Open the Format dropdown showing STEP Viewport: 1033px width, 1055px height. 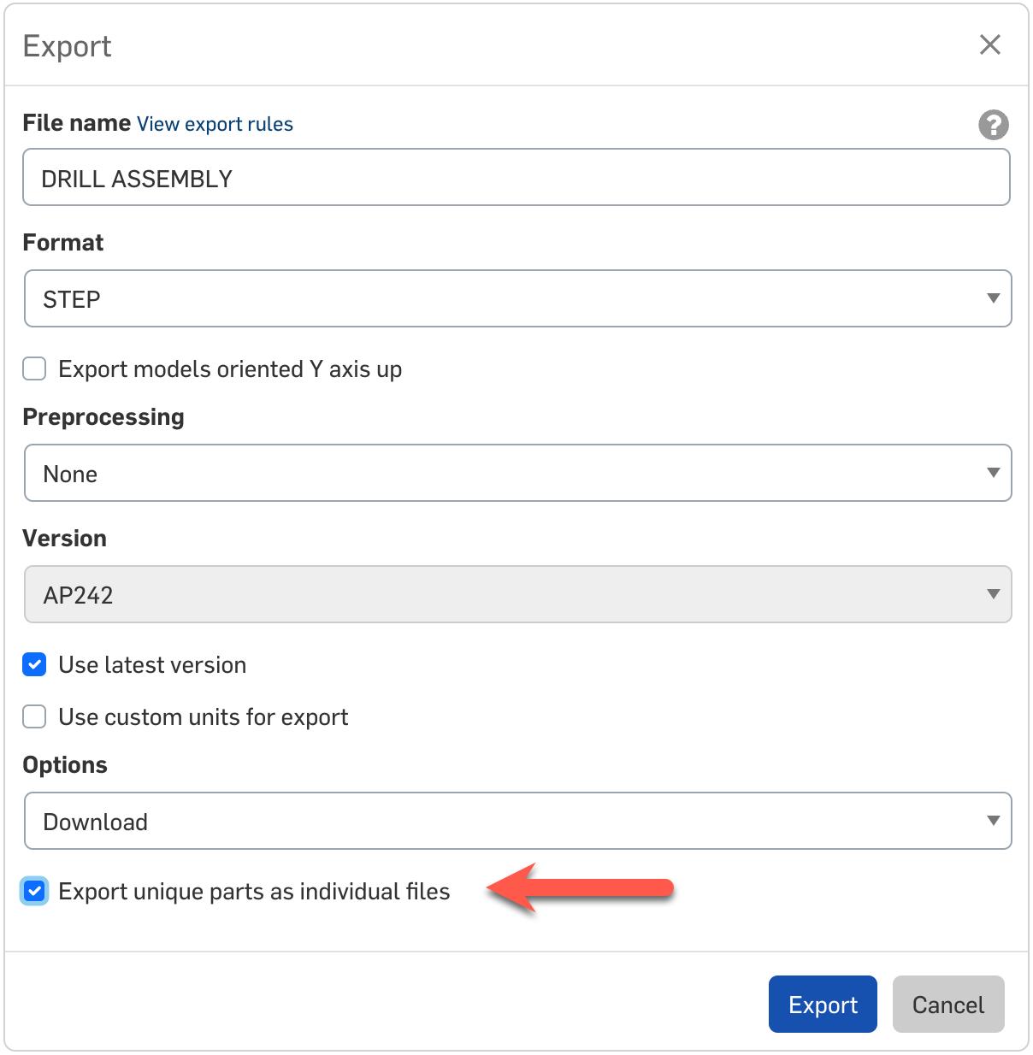click(x=516, y=299)
